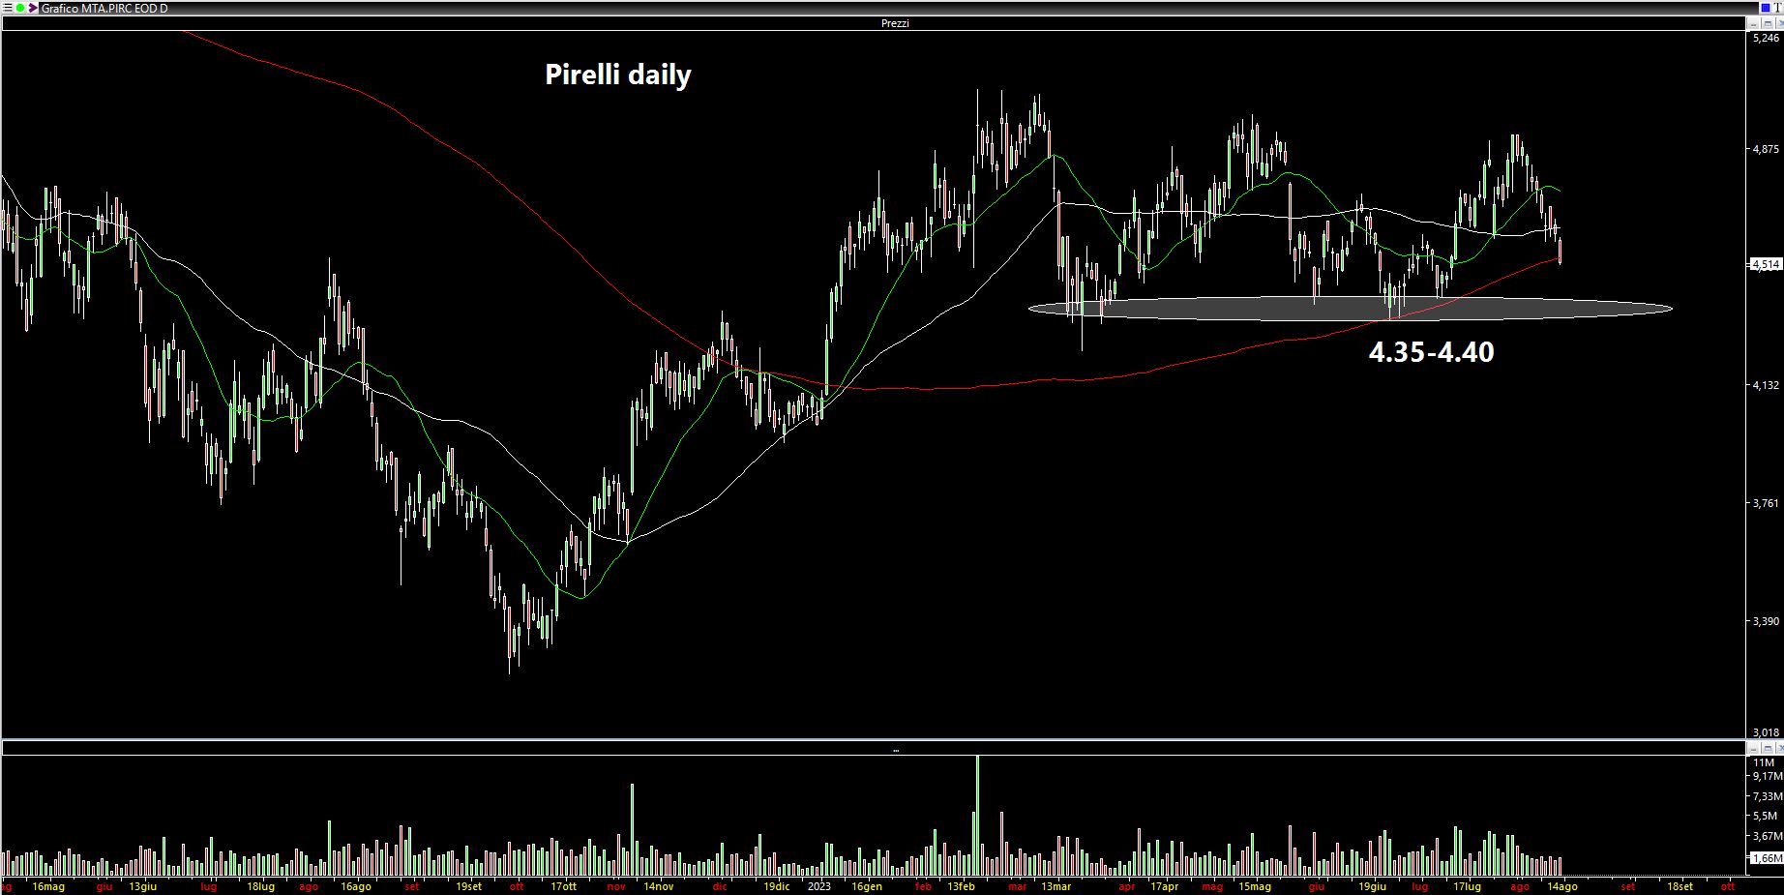Click the 9,17M volume axis label
The height and width of the screenshot is (895, 1784).
(1767, 776)
